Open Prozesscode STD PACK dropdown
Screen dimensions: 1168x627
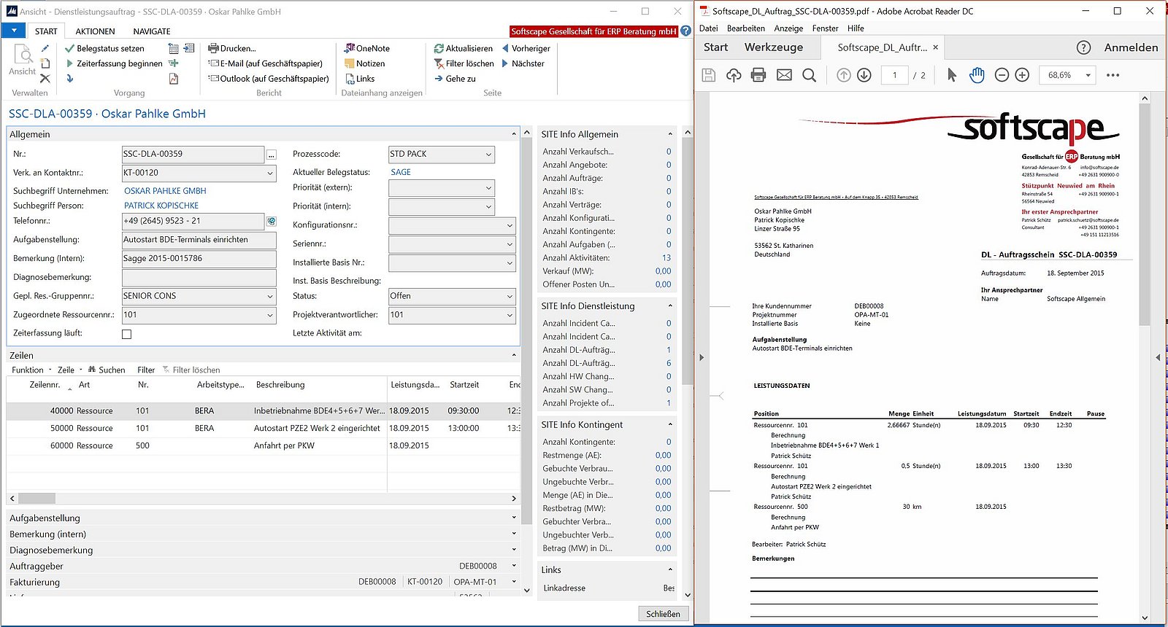(488, 155)
